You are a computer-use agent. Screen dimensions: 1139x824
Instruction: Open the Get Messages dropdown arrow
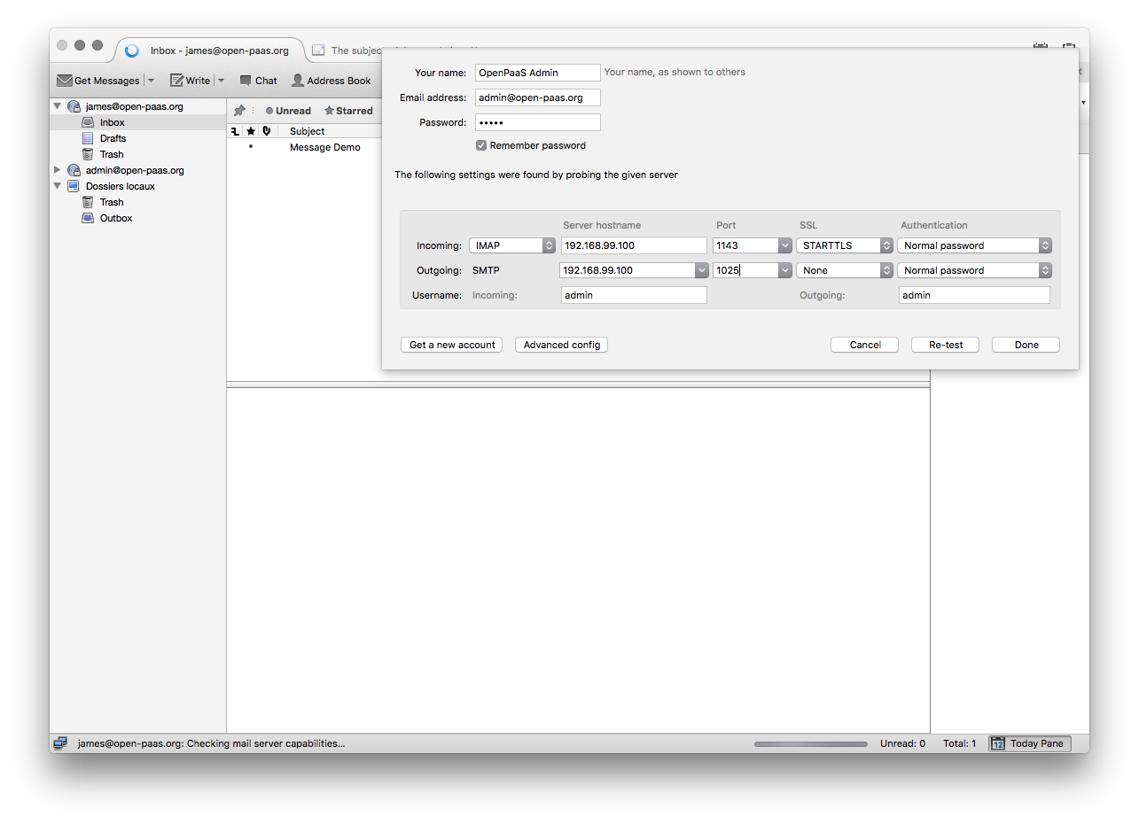pyautogui.click(x=151, y=81)
